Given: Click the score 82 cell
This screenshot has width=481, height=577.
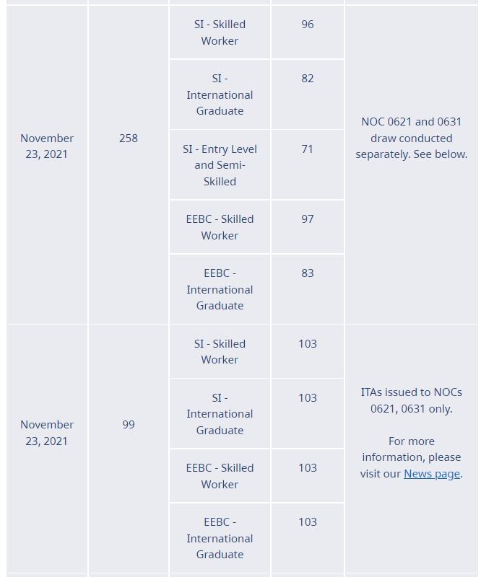Looking at the screenshot, I should coord(308,94).
